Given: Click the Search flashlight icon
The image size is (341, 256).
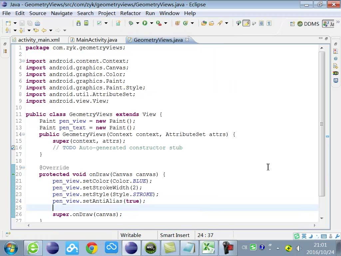Looking at the screenshot, I should tap(220, 23).
